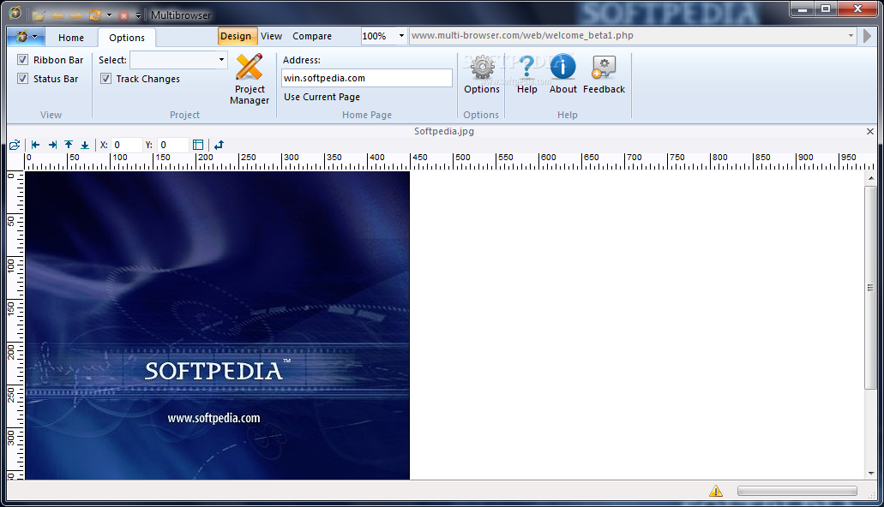
Task: Open image with the design toolbar folder icon
Action: coord(15,145)
